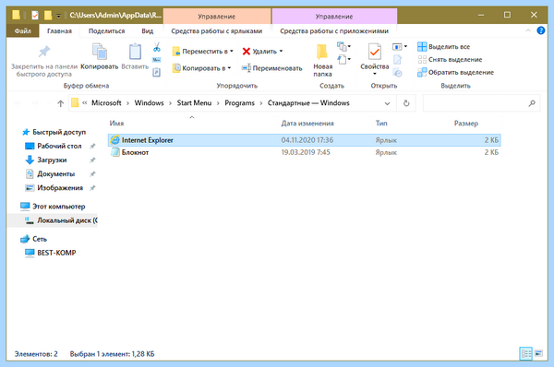Click the Копировать (Copy) ribbon icon
554x367 pixels.
pos(100,51)
